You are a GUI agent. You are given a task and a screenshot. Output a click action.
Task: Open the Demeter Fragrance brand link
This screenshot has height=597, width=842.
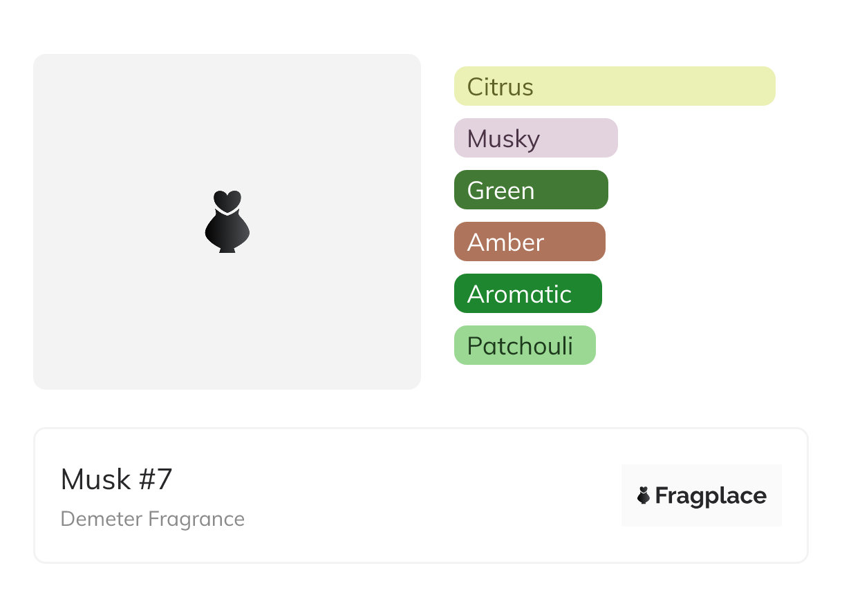152,519
